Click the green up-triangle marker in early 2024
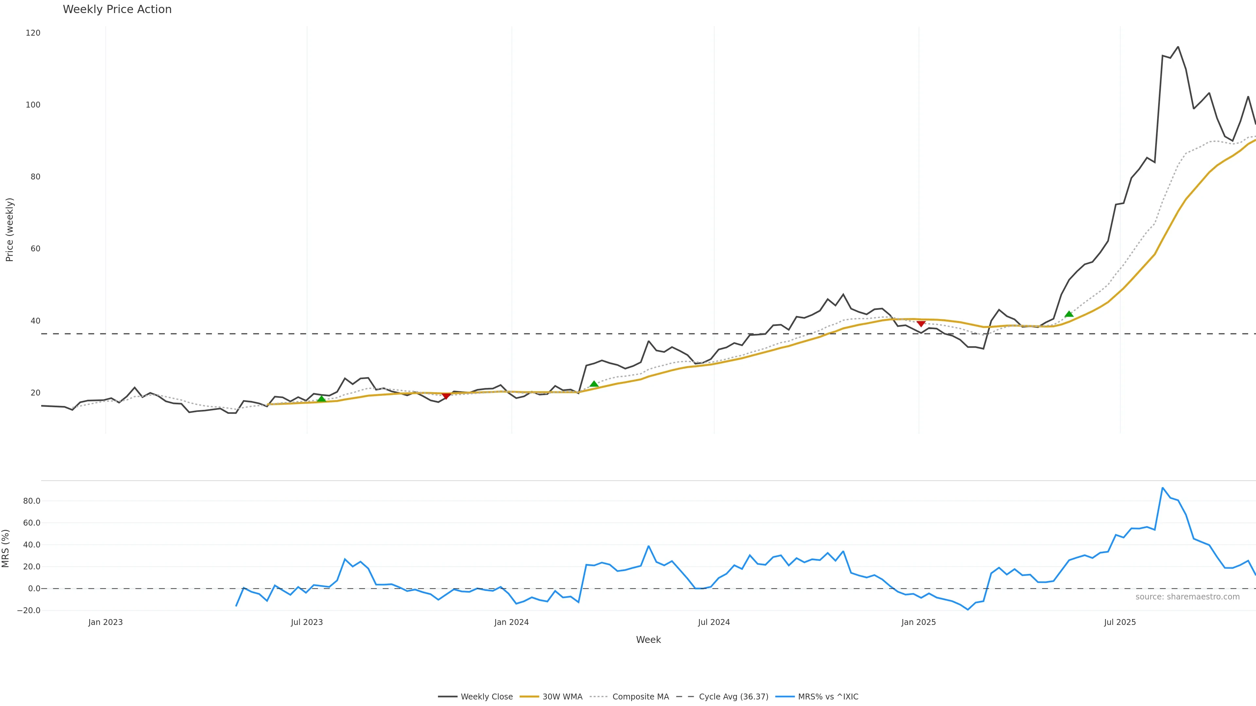The width and height of the screenshot is (1256, 706). point(594,384)
